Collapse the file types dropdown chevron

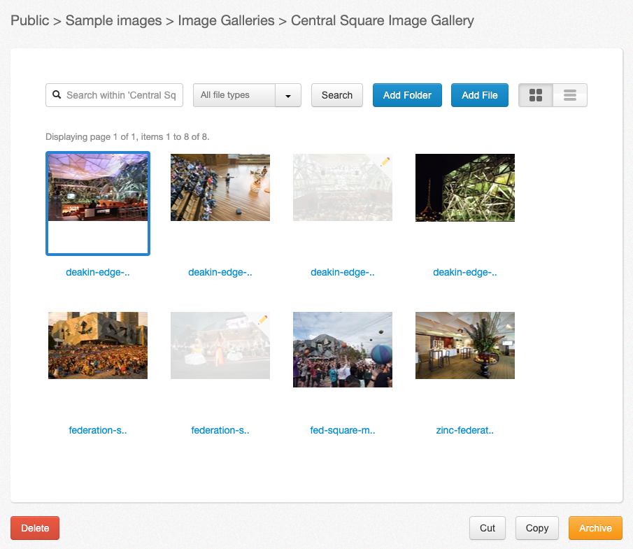[287, 94]
